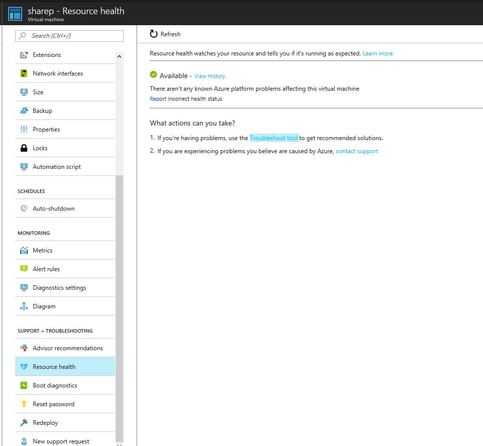Click the contact support link
The height and width of the screenshot is (446, 483).
357,151
